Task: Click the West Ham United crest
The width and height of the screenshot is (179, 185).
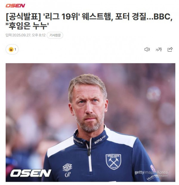Action: click(x=113, y=162)
